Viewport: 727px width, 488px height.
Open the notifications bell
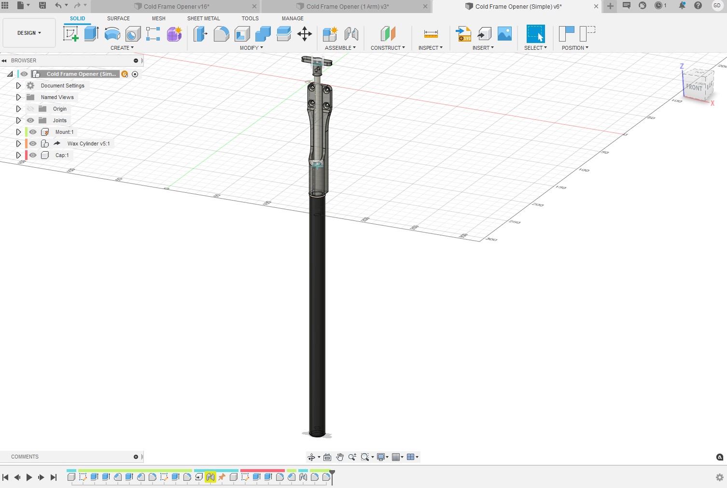coord(682,5)
